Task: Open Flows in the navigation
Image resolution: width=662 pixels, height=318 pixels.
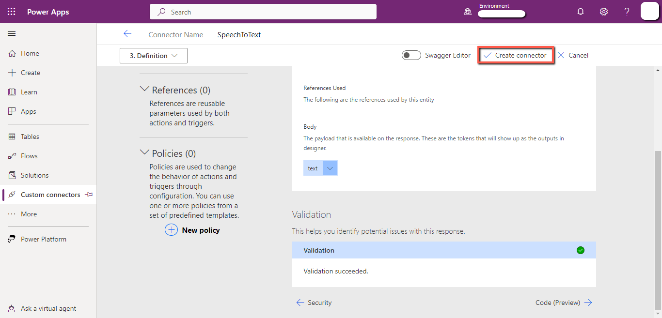Action: [x=29, y=156]
